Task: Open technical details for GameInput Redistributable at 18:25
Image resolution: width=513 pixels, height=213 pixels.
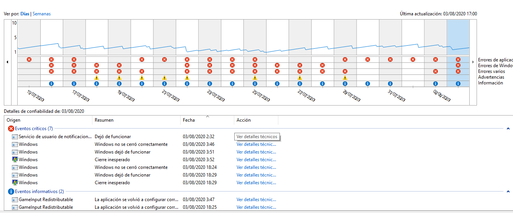Action: [256, 207]
